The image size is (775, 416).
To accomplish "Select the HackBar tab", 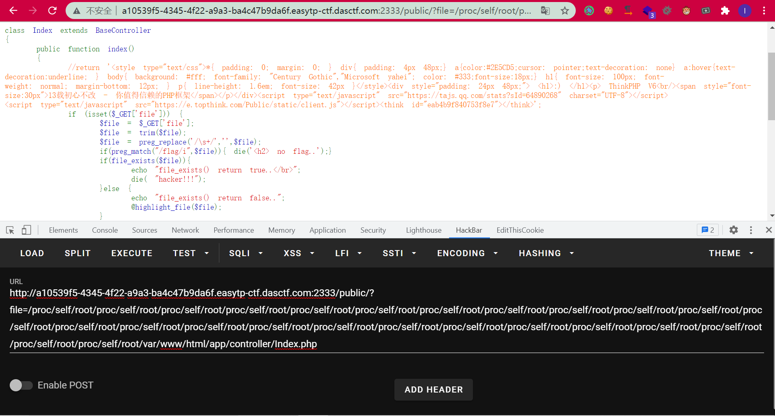I will [469, 230].
